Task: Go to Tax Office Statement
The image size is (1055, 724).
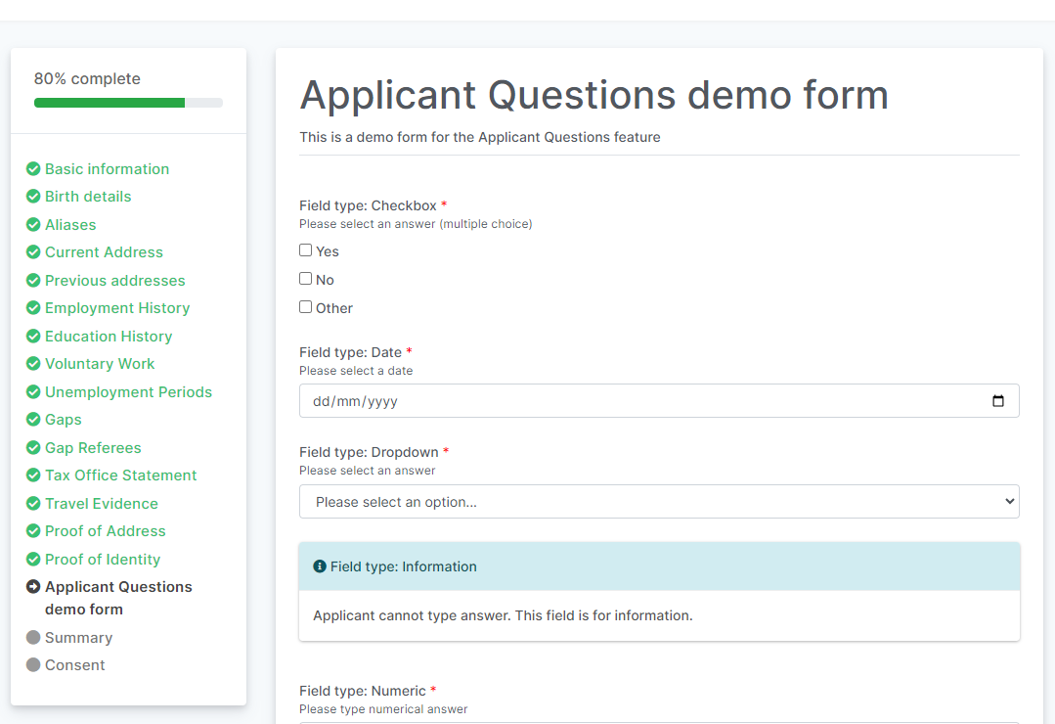Action: tap(120, 476)
